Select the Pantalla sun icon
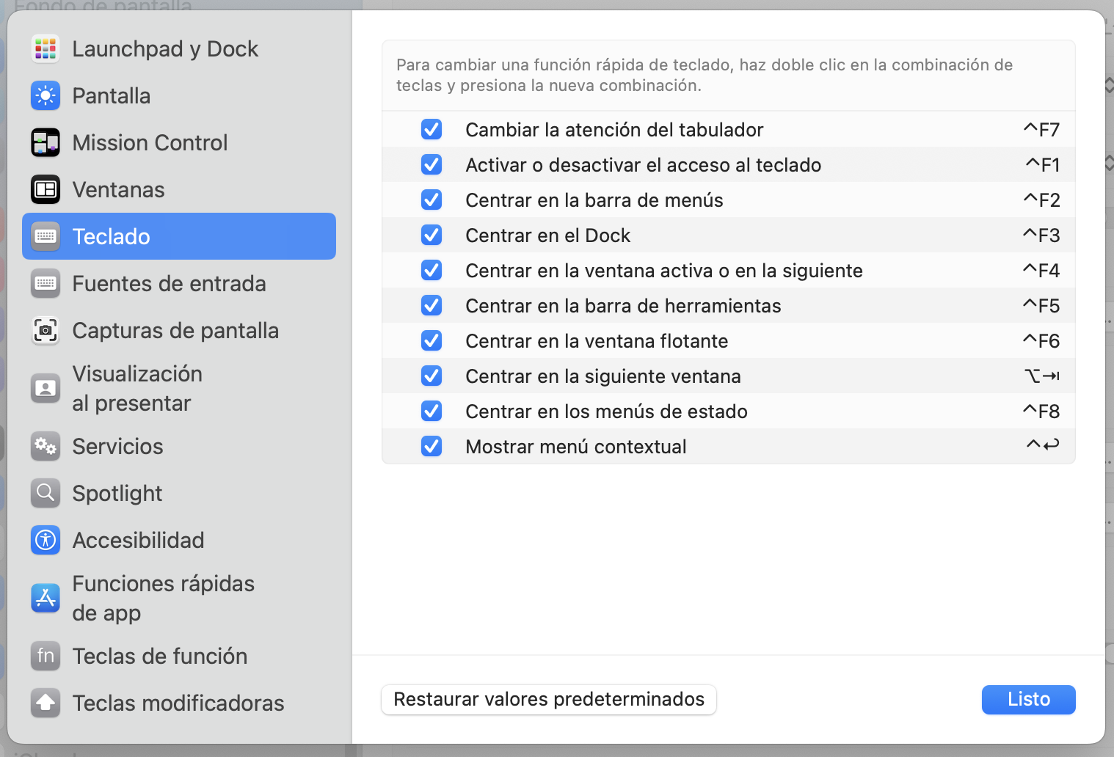 [45, 96]
